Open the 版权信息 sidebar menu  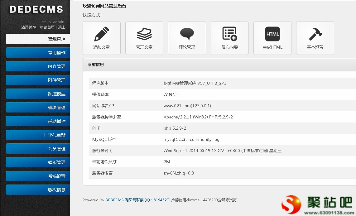point(38,190)
